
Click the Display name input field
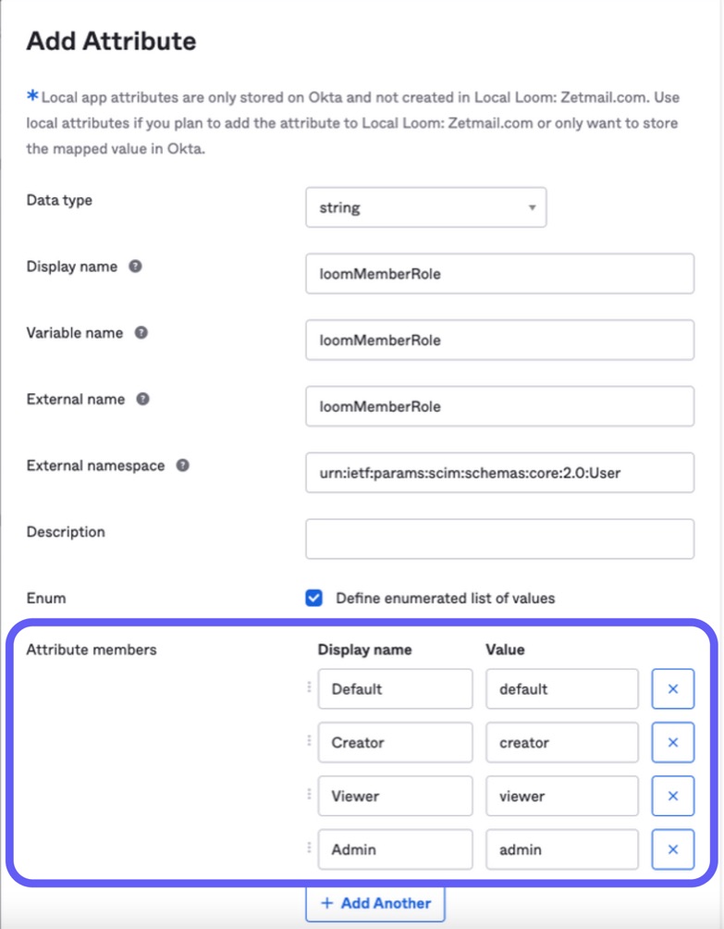[499, 274]
